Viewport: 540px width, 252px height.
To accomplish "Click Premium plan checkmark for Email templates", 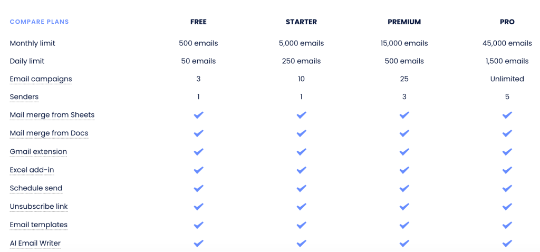I will click(404, 225).
